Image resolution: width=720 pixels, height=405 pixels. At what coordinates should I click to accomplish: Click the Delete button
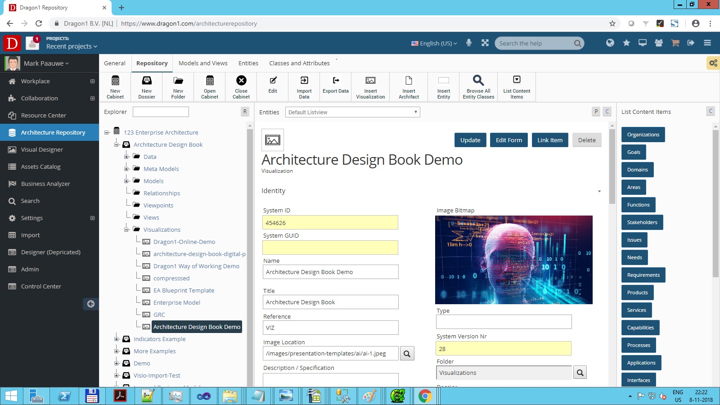[x=587, y=140]
